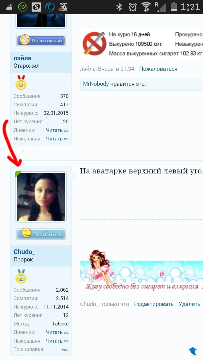Screen dimensions: 203x361
Task: Read Chudo_'s Нежральня link
Action: coord(57,341)
